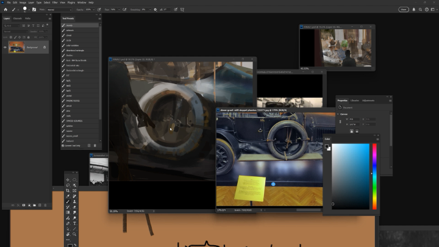Select the Pen tool

(68, 223)
